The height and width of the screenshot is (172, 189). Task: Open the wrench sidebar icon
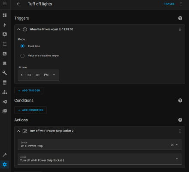click(5, 73)
